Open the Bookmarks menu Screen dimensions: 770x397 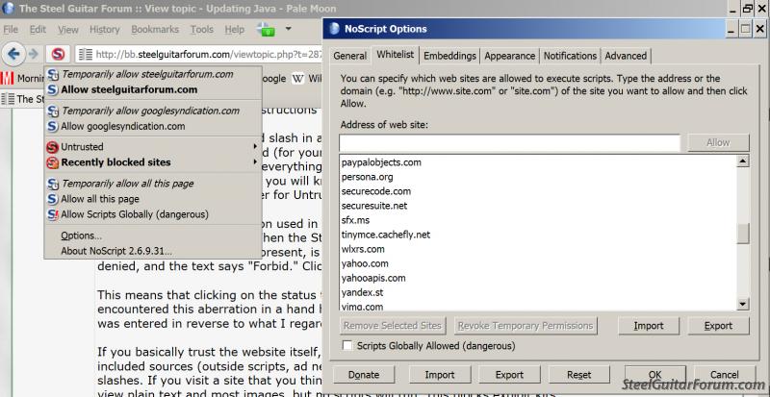(155, 30)
